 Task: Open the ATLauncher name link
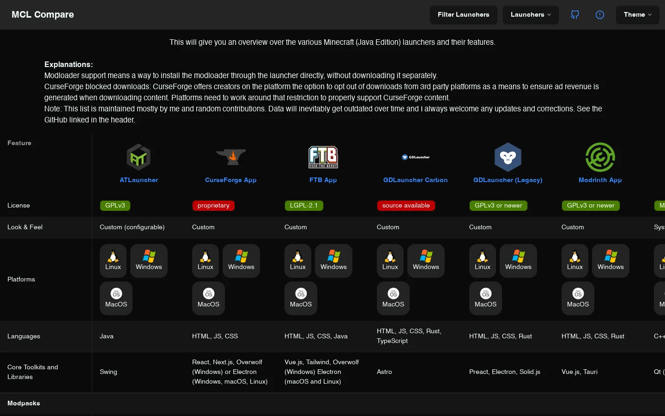139,180
